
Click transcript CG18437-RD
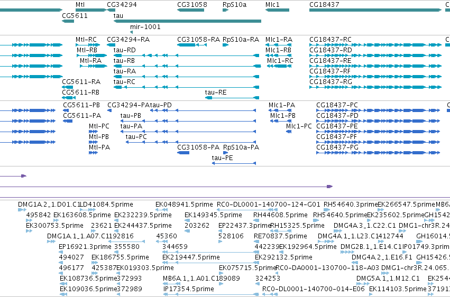[330, 50]
